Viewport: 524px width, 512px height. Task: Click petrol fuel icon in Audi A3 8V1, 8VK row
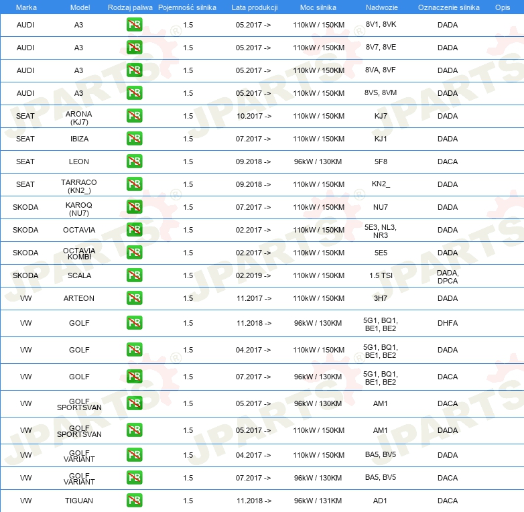134,25
